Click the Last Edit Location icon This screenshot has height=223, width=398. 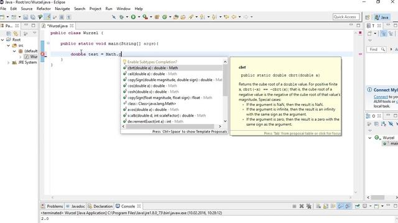click(226, 17)
